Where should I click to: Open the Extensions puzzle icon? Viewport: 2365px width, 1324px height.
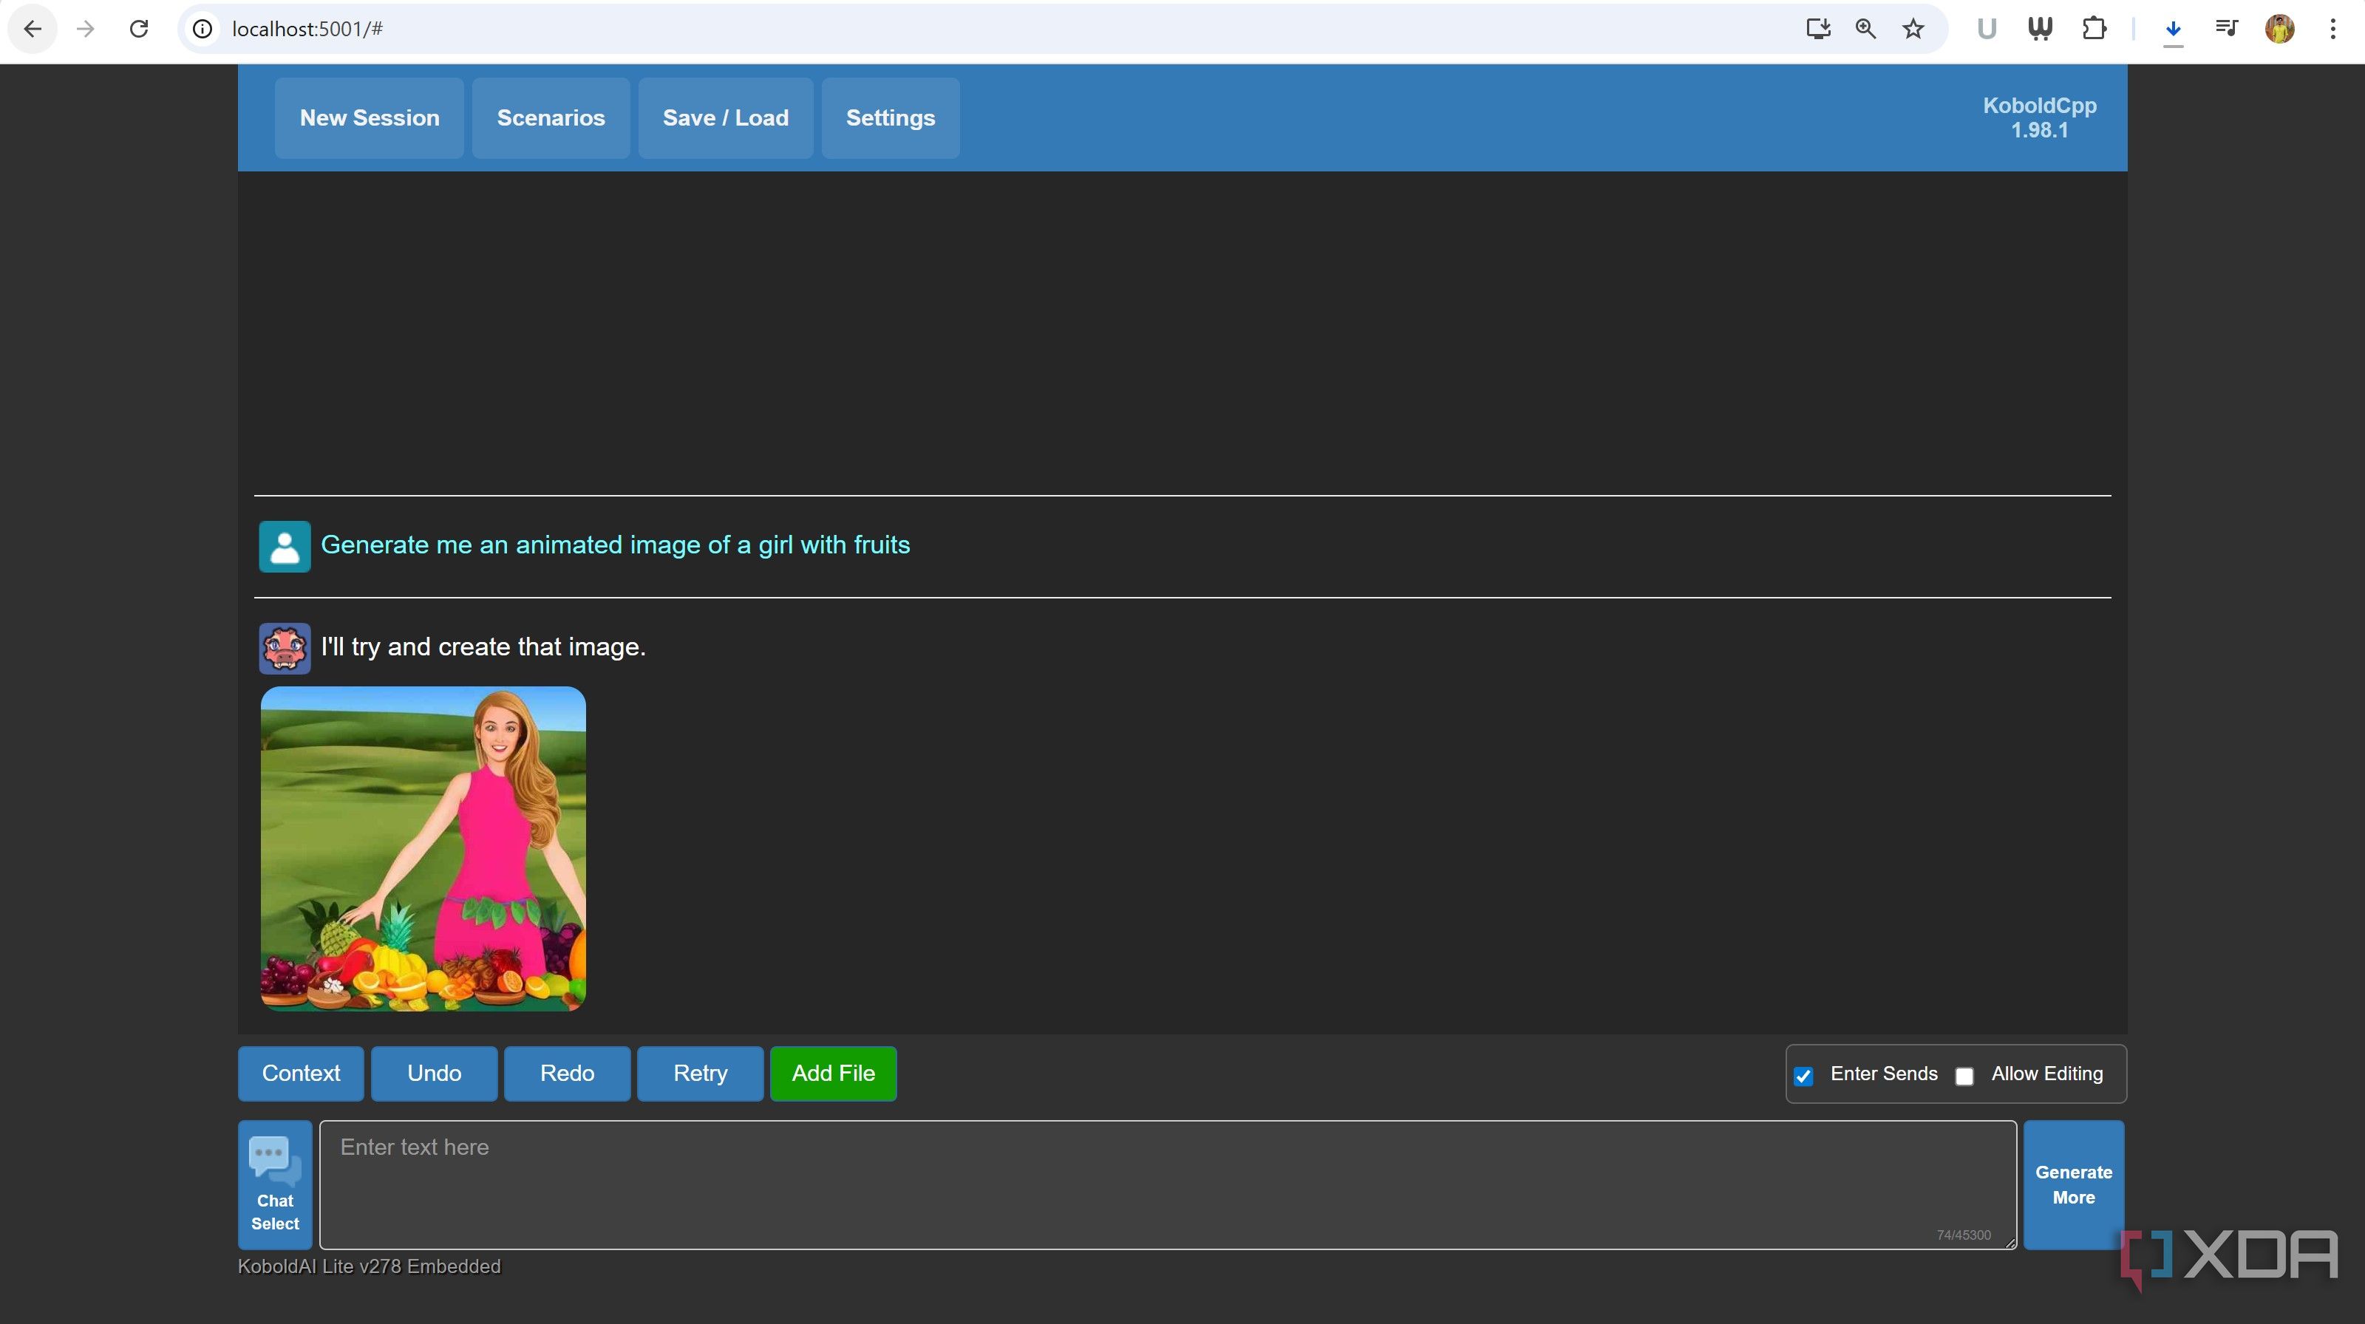2095,30
